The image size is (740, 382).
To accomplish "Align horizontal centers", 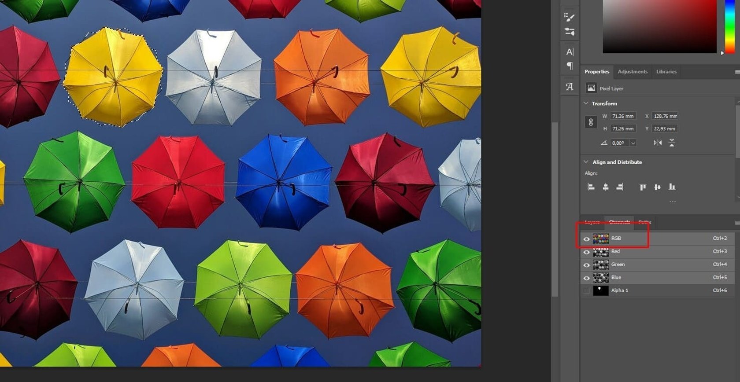I will click(x=606, y=187).
